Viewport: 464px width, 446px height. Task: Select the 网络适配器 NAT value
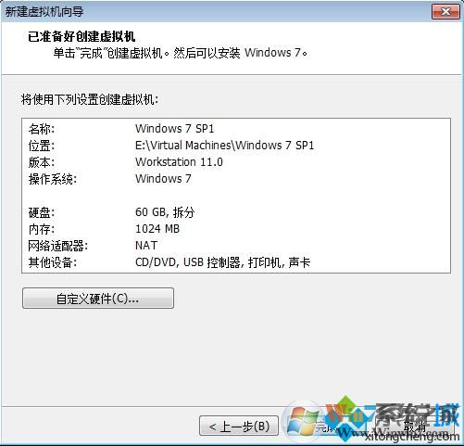[146, 246]
